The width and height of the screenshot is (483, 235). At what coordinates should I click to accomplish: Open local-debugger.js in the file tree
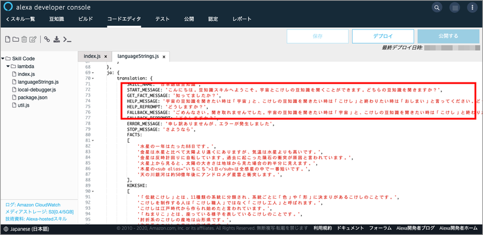(37, 90)
